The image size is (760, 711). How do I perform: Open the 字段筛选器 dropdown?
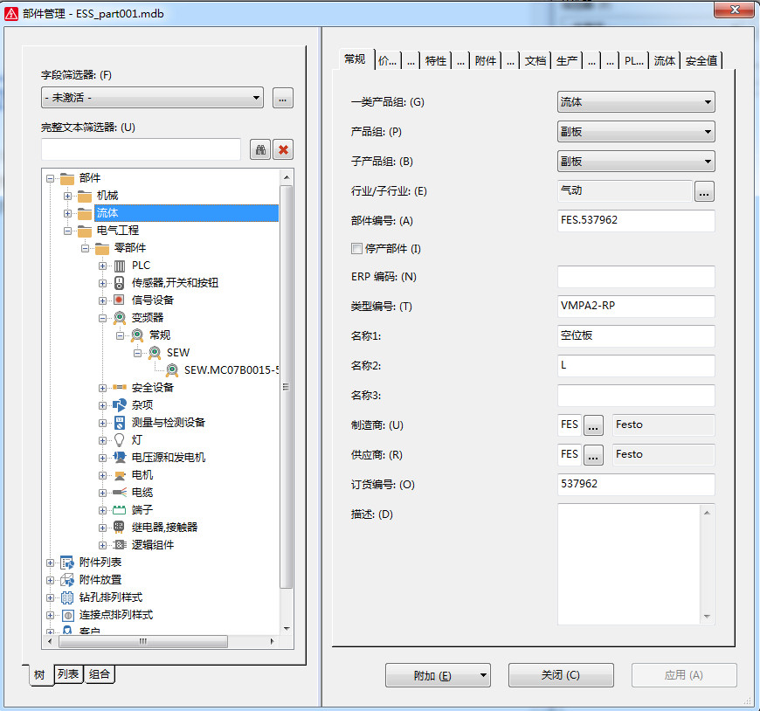[x=152, y=98]
